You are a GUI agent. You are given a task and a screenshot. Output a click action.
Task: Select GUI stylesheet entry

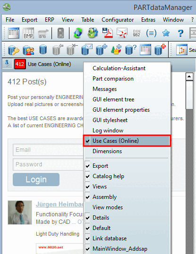(x=127, y=120)
